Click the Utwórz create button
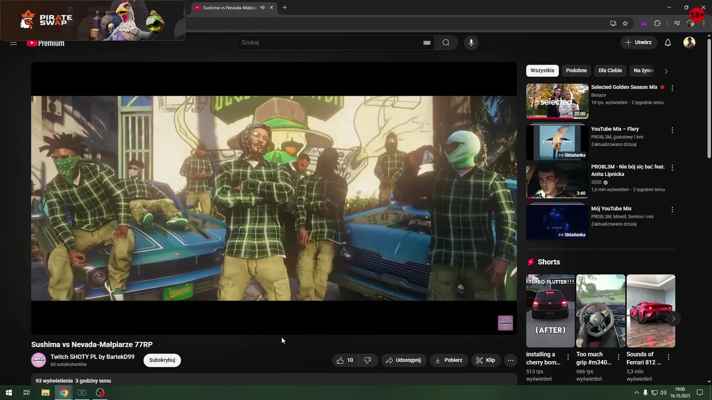The width and height of the screenshot is (712, 400). click(x=639, y=42)
